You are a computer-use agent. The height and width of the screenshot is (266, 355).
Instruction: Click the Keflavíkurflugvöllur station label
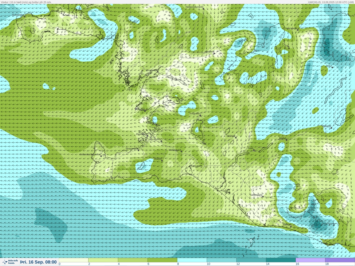[x=90, y=154]
